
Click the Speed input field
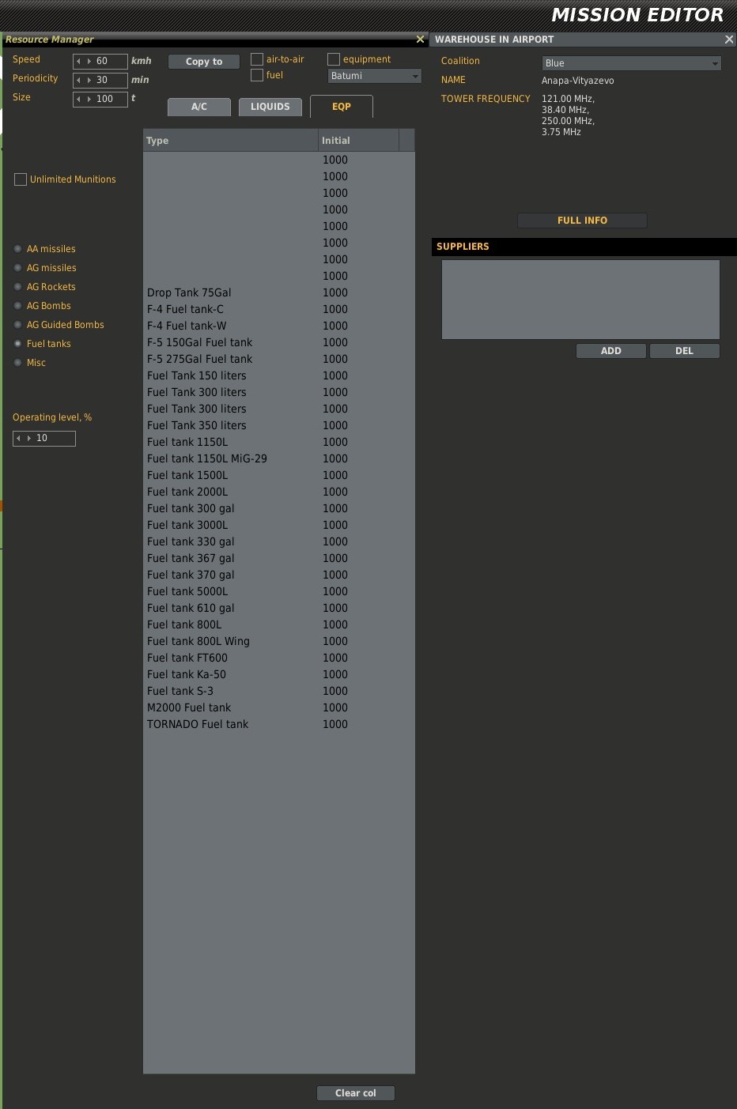[x=100, y=61]
